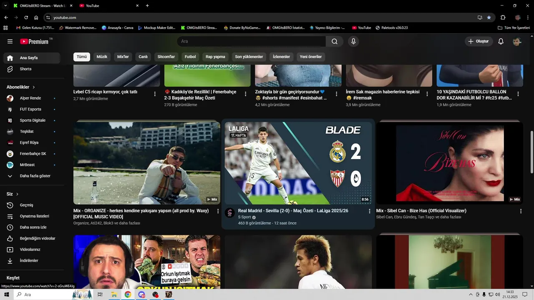Click the search magnifier button
Image resolution: width=534 pixels, height=300 pixels.
point(335,41)
